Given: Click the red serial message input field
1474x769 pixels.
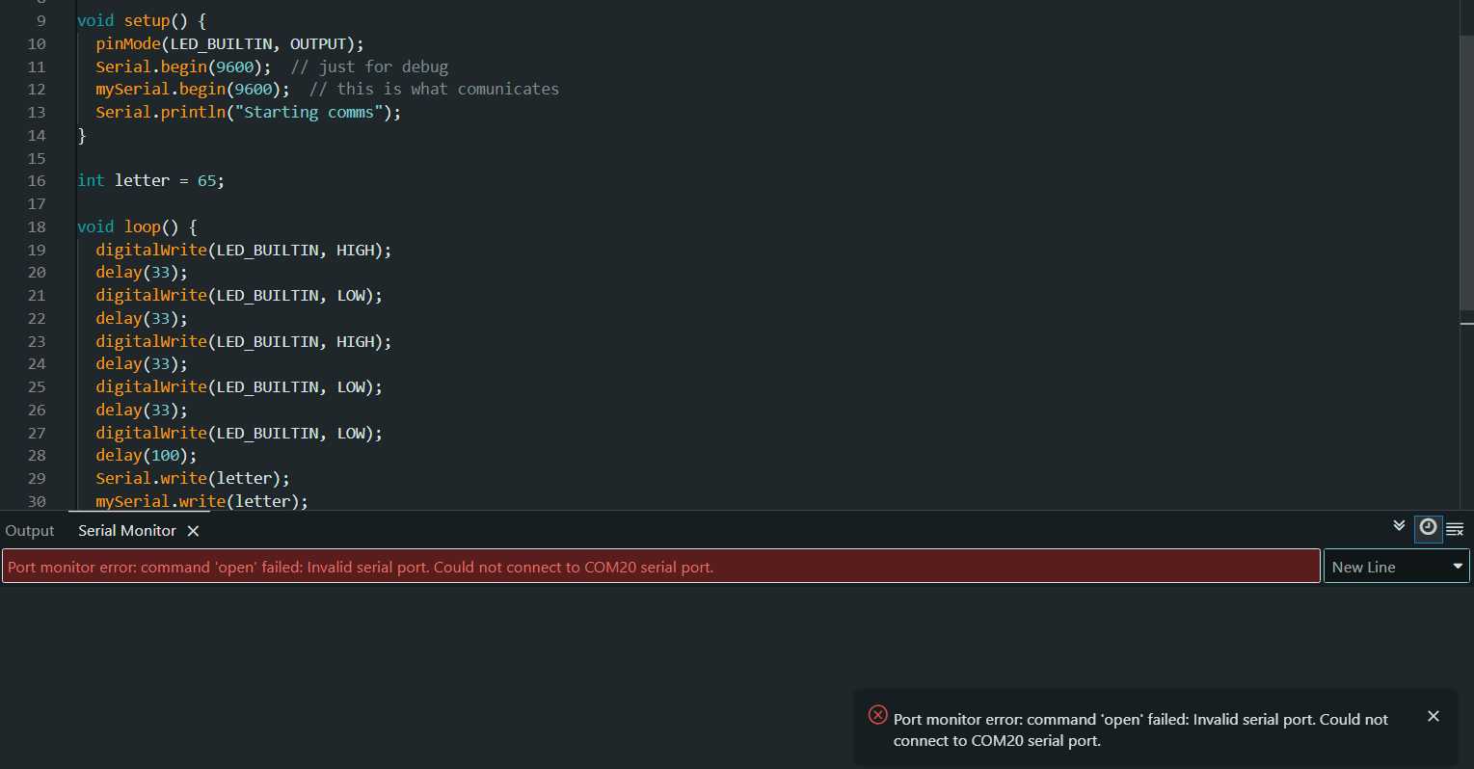Looking at the screenshot, I should (x=660, y=567).
